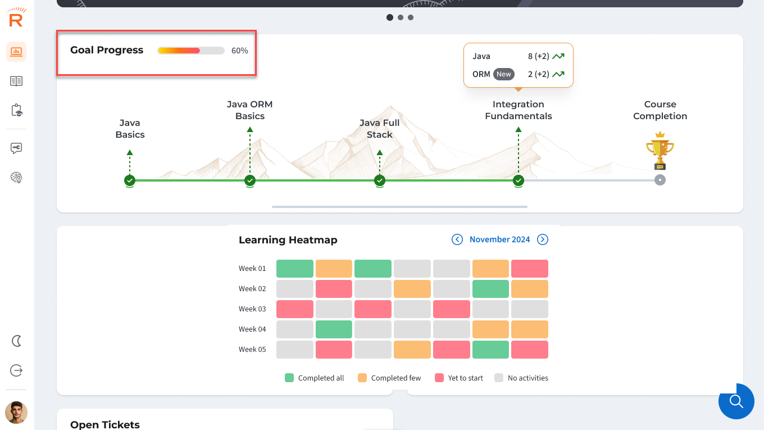764x430 pixels.
Task: Open the book courses icon in sidebar
Action: pyautogui.click(x=16, y=82)
